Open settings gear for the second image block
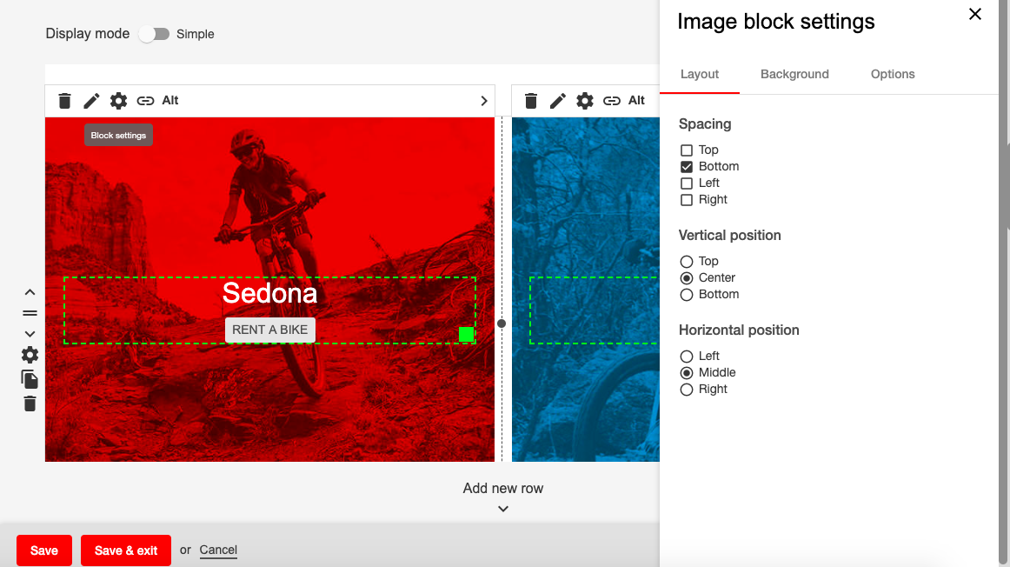 (x=585, y=100)
